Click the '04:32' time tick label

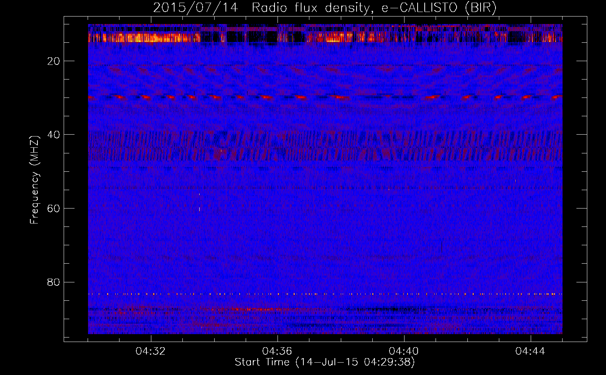click(151, 351)
